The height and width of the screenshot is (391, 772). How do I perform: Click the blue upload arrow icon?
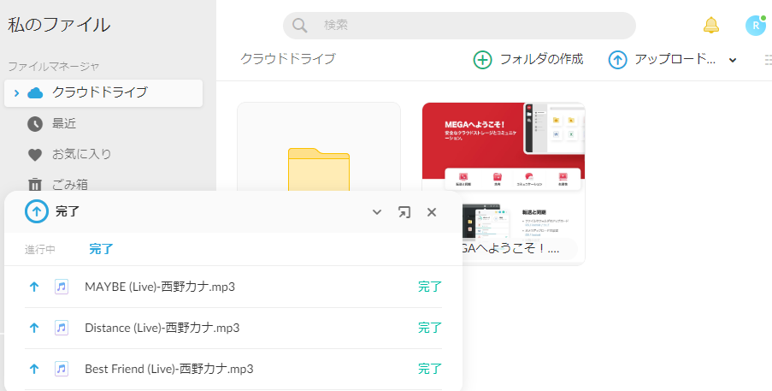pyautogui.click(x=617, y=60)
